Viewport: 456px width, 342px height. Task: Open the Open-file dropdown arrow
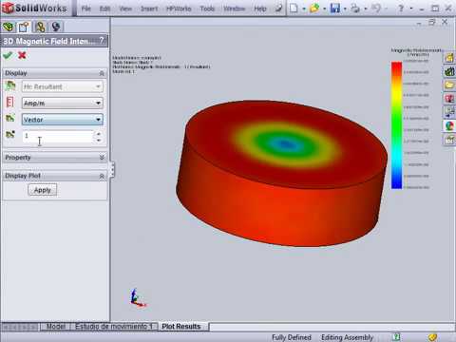pyautogui.click(x=325, y=9)
